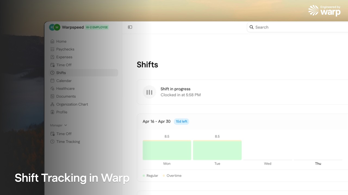Screen dimensions: 348x195
Task: Click the 15d left badge
Action: (181, 122)
